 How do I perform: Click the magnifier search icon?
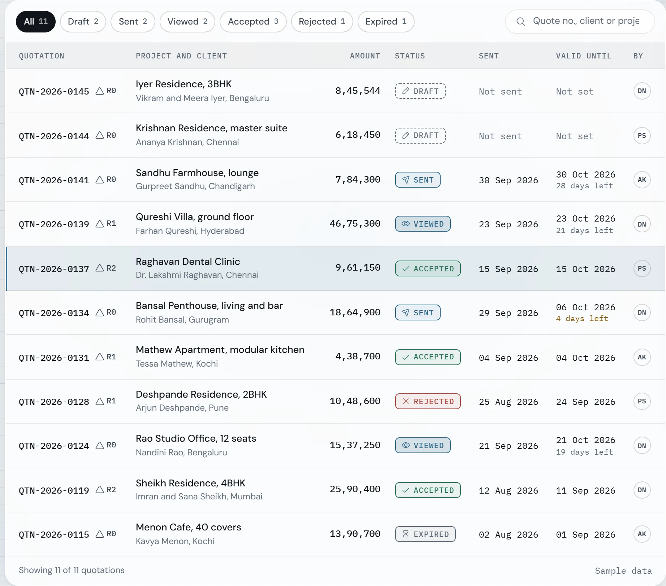coord(520,22)
